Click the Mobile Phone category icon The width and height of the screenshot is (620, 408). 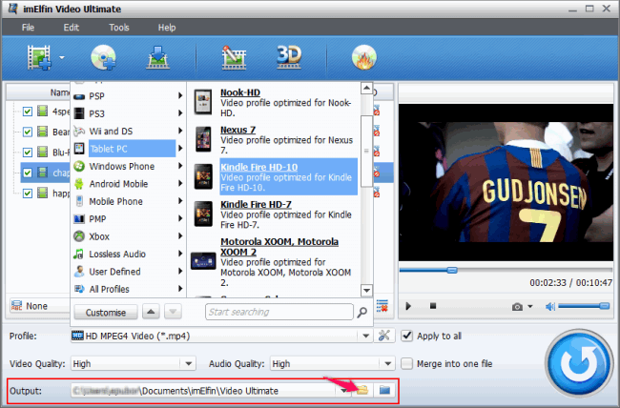pyautogui.click(x=79, y=201)
